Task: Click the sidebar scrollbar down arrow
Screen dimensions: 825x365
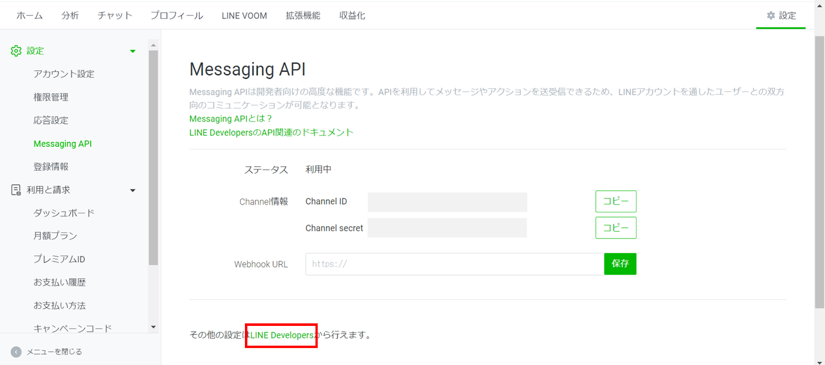Action: (153, 327)
